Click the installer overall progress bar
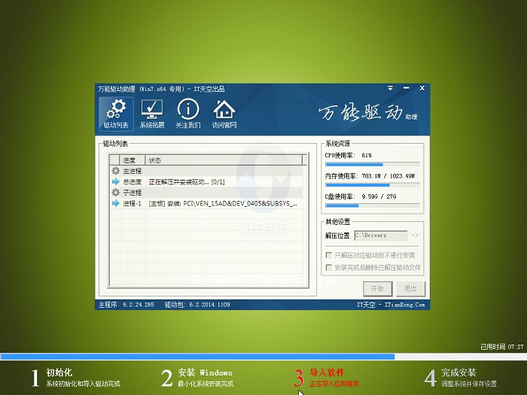527x395 pixels. [x=263, y=357]
